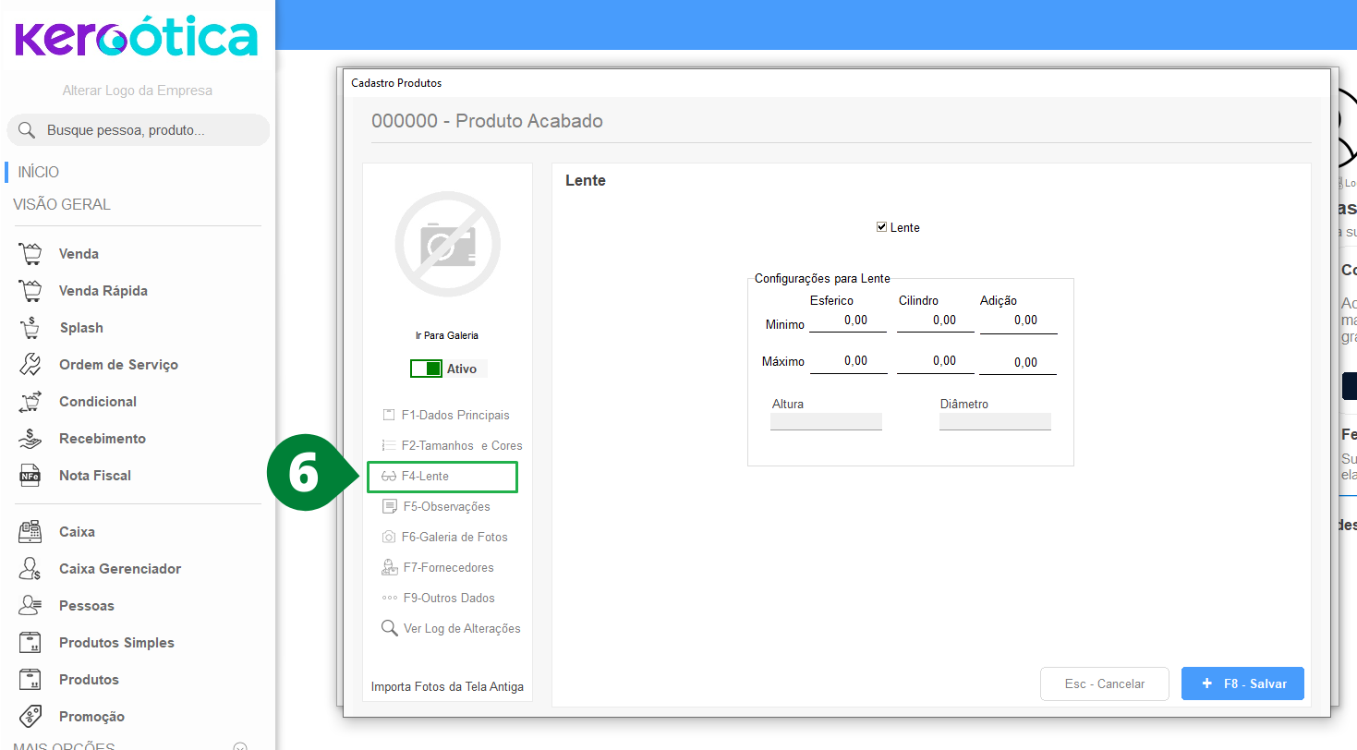Click the Recebimento hand money icon
Viewport: 1357px width, 750px height.
pyautogui.click(x=30, y=439)
